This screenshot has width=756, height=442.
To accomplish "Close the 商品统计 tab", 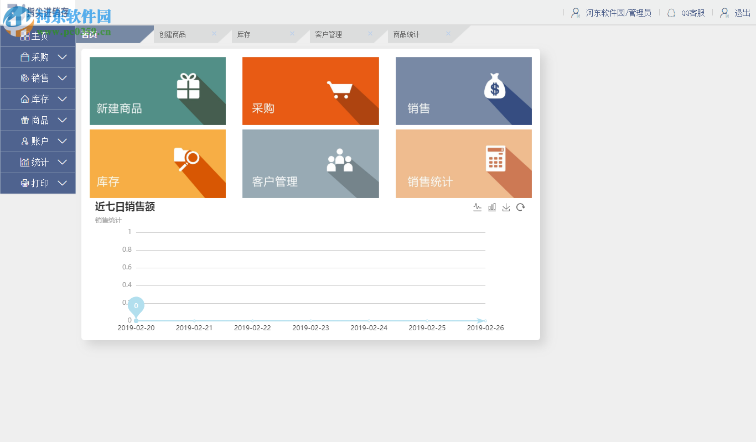I will tap(448, 34).
